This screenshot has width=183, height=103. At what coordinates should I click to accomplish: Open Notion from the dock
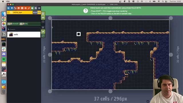pos(4,34)
